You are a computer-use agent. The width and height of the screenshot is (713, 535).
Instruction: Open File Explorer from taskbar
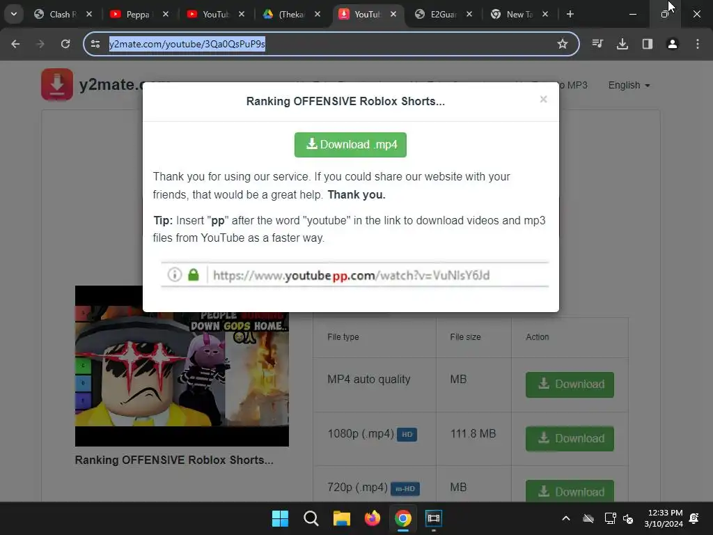(x=341, y=518)
